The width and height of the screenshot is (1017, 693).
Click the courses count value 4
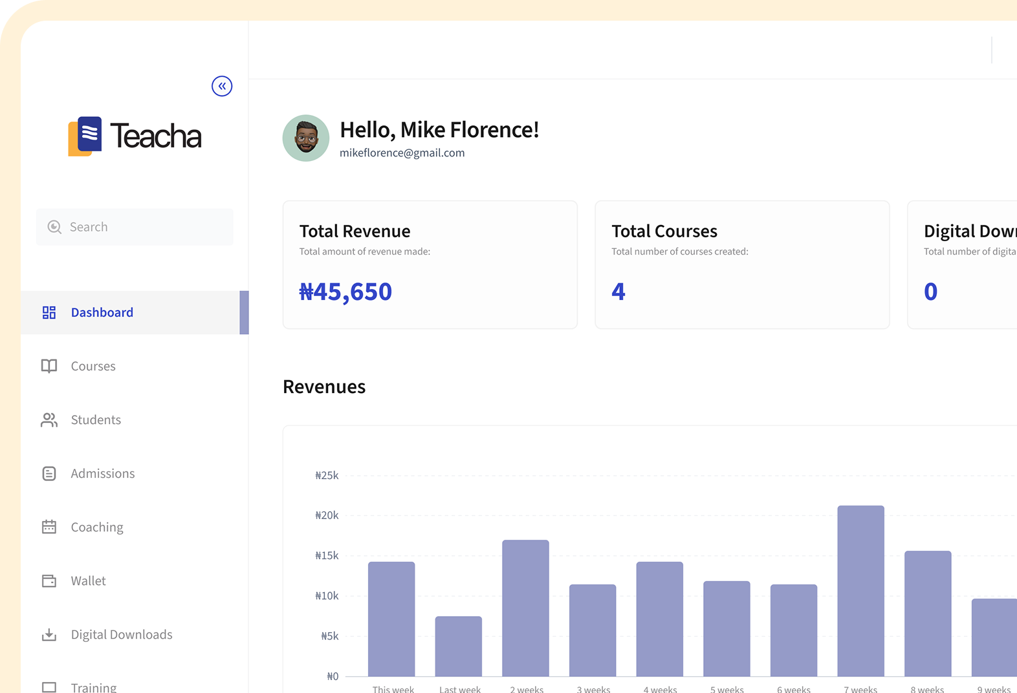coord(618,292)
